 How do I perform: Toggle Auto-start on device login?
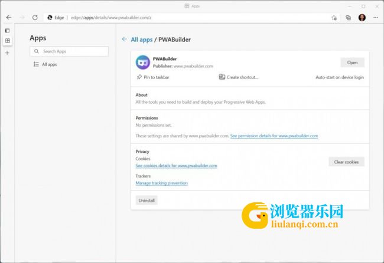click(x=340, y=77)
